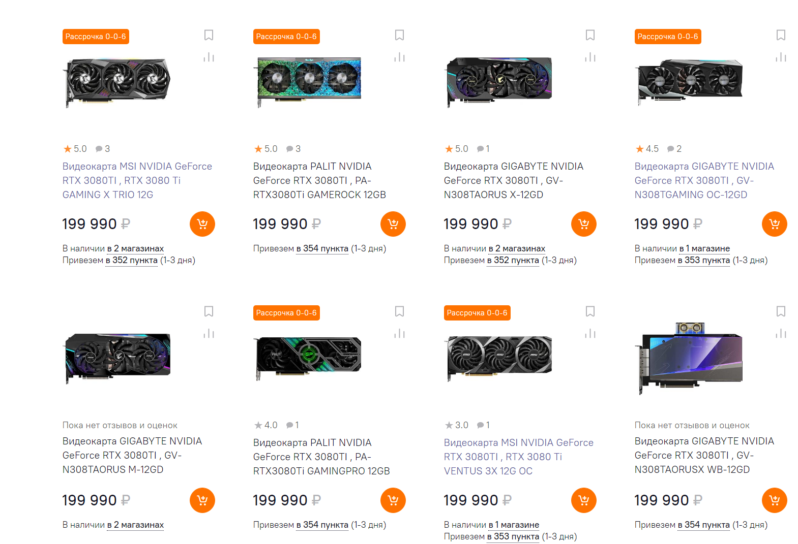
Task: Bookmark the AORUSX WB-12GD waterblock card
Action: pyautogui.click(x=781, y=311)
